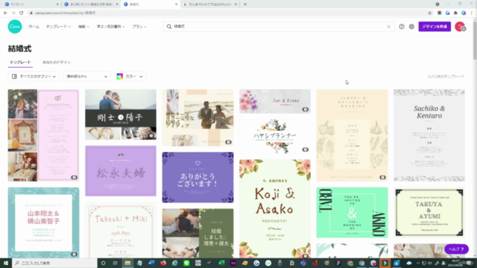Open the Canva logo home link
This screenshot has height=268, width=477.
coord(15,27)
